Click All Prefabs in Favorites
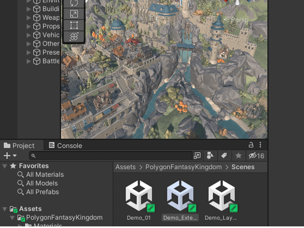This screenshot has width=304, height=228. pyautogui.click(x=42, y=192)
